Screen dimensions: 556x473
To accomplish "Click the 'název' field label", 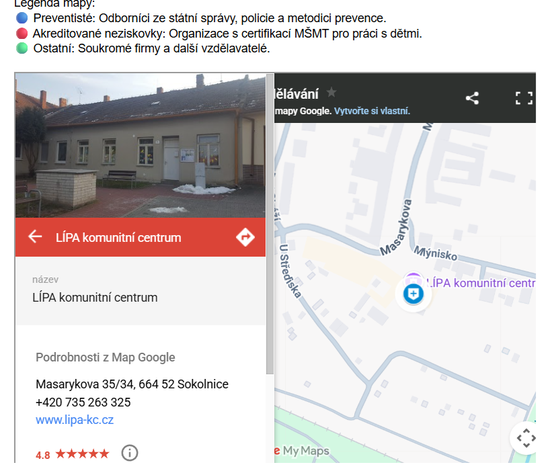I will (46, 279).
